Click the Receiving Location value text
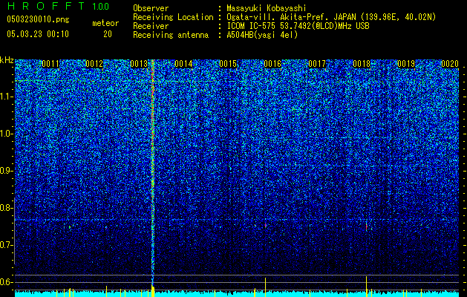This screenshot has height=297, width=467. pyautogui.click(x=331, y=17)
